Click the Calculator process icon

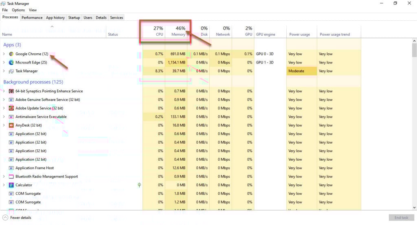click(x=11, y=185)
